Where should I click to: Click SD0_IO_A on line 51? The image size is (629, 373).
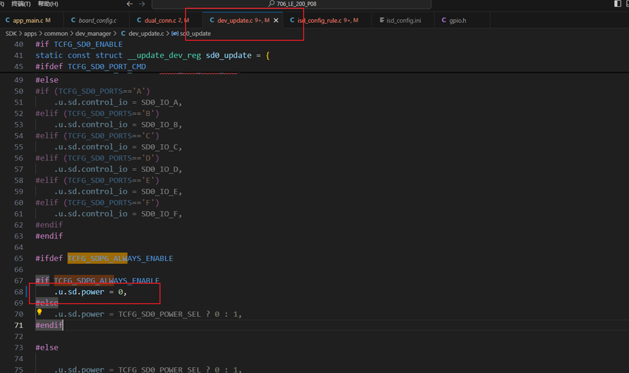pyautogui.click(x=159, y=102)
